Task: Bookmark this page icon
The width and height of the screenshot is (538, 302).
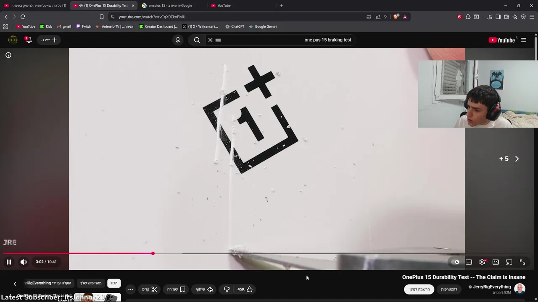Action: pyautogui.click(x=101, y=17)
